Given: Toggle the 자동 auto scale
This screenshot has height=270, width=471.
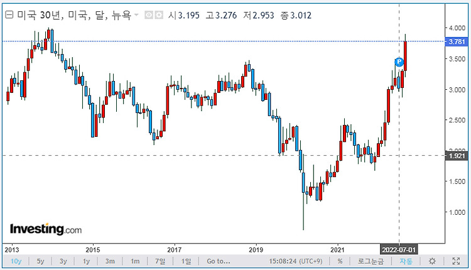Looking at the screenshot, I should 406,261.
